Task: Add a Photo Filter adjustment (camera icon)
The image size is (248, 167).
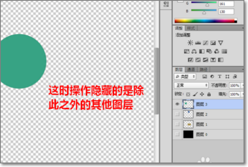Action: 209,51
